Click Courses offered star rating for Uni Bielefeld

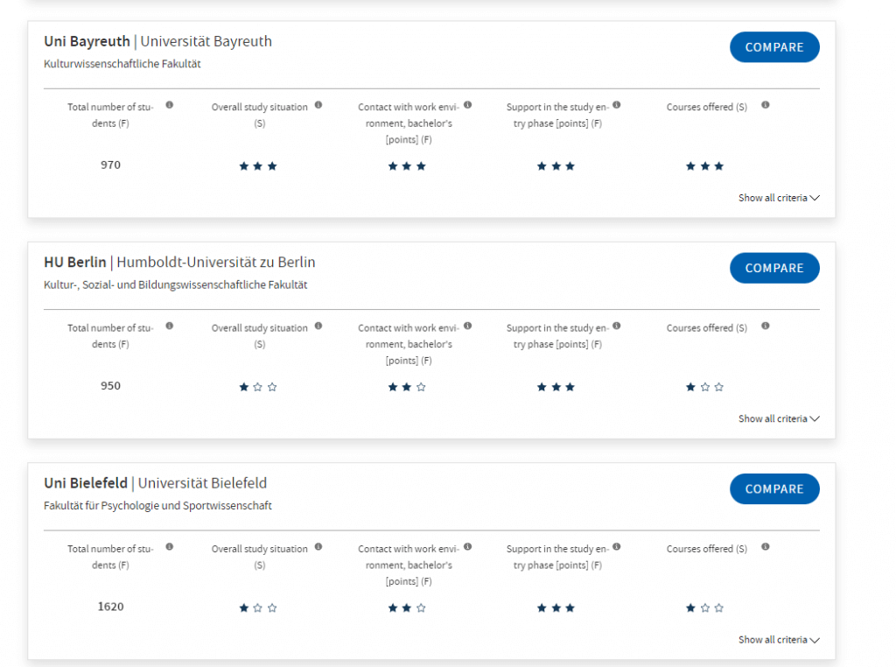pyautogui.click(x=705, y=608)
